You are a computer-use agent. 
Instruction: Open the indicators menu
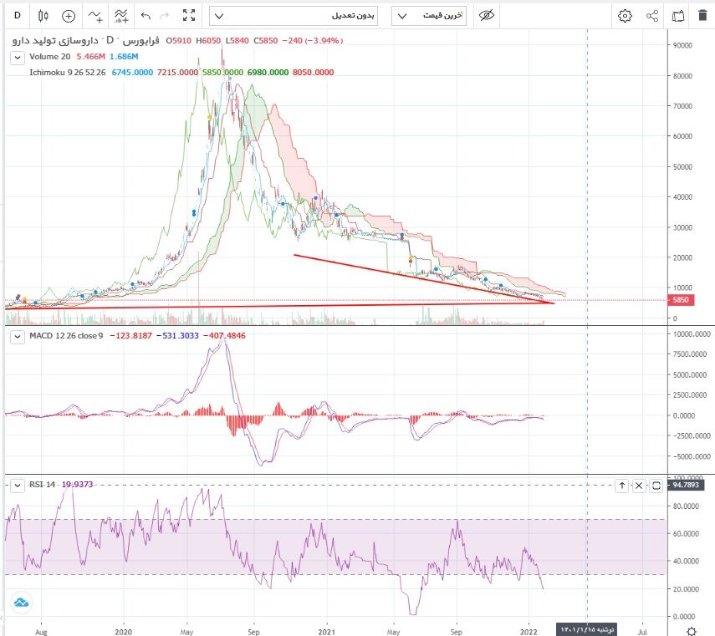point(95,15)
